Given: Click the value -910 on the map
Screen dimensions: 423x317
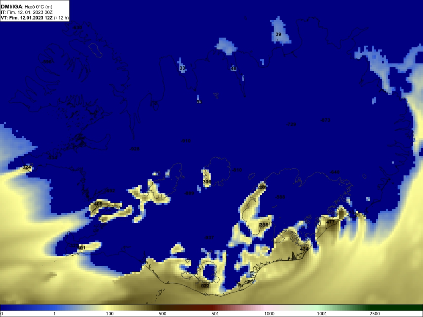Looking at the screenshot, I should (x=186, y=141).
